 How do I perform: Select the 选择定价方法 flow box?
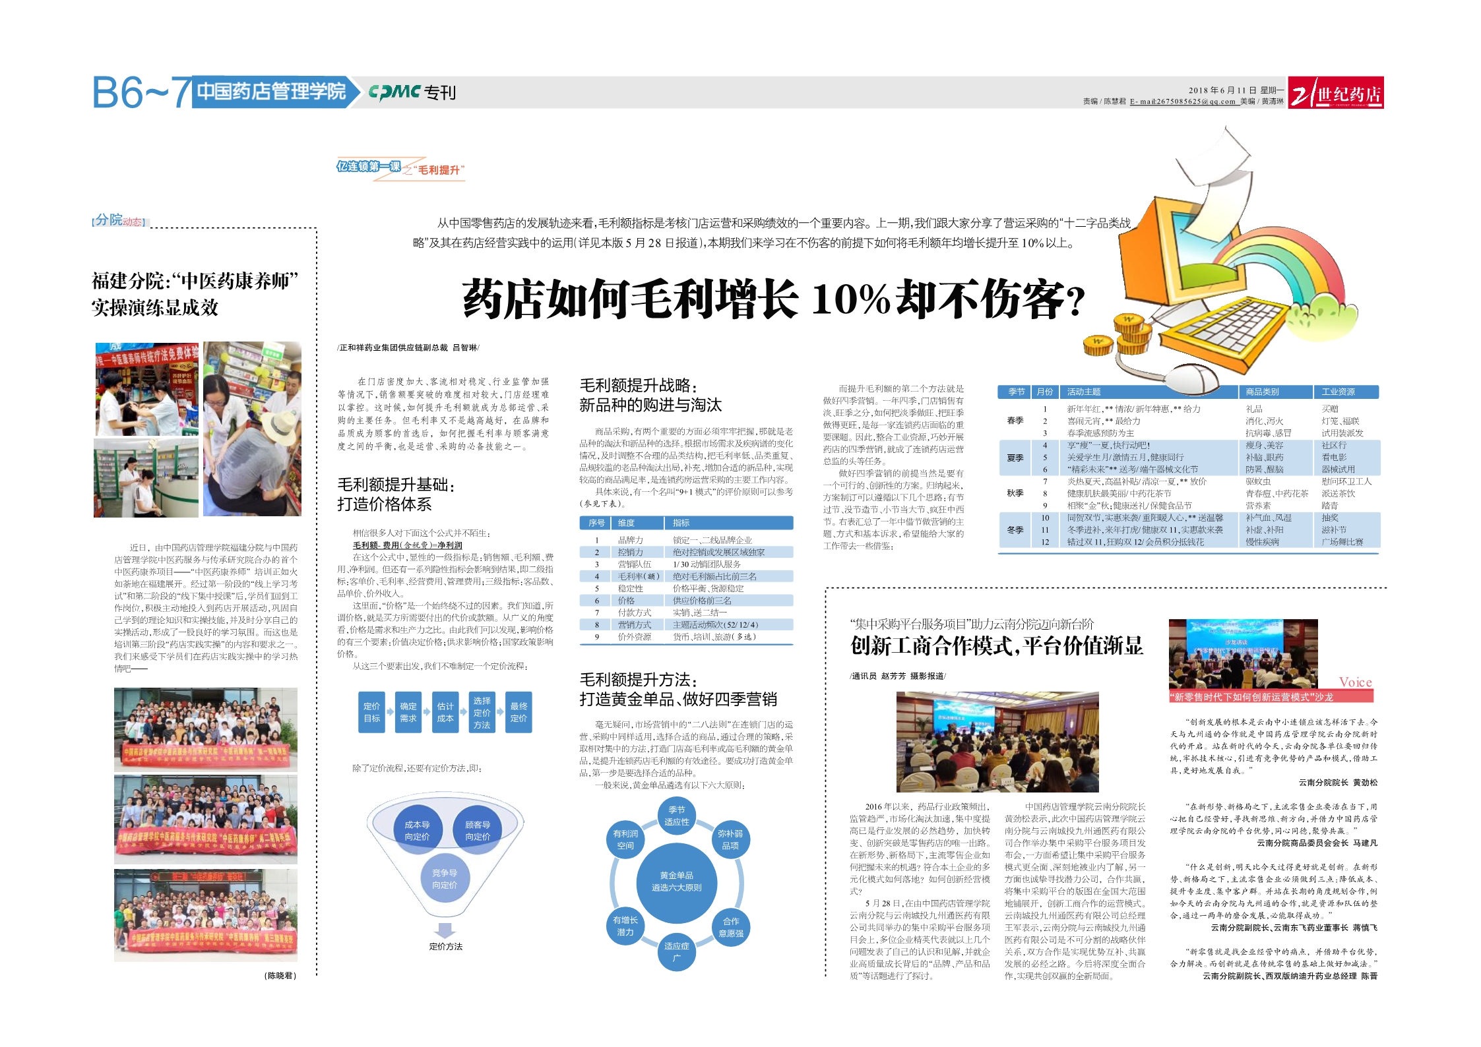pyautogui.click(x=482, y=712)
